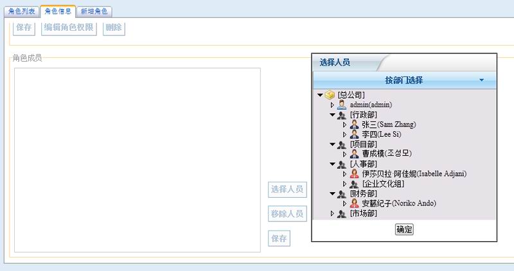
Task: Expand the admin(admin) node arrow
Action: pyautogui.click(x=332, y=105)
